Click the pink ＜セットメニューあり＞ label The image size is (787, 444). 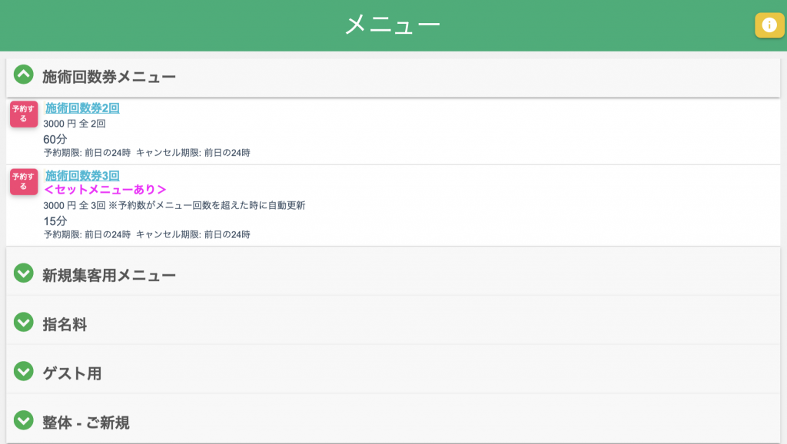click(105, 190)
